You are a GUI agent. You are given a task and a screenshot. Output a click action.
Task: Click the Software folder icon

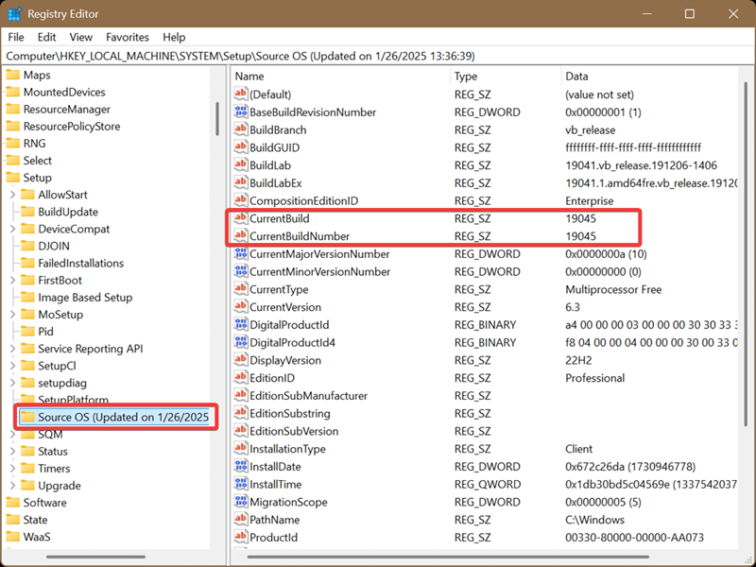(13, 503)
